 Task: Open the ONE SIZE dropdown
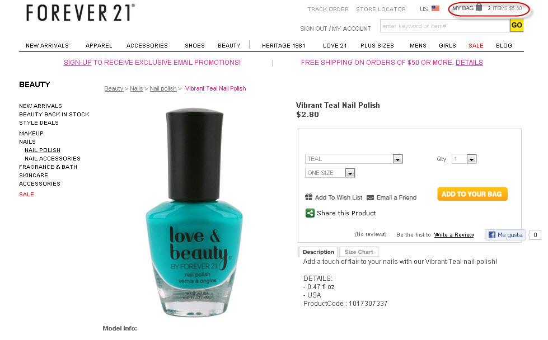[330, 173]
